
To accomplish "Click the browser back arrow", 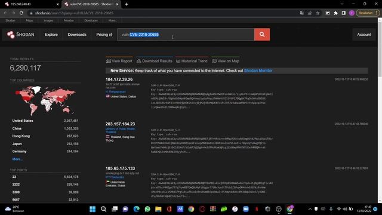I will coord(5,13).
